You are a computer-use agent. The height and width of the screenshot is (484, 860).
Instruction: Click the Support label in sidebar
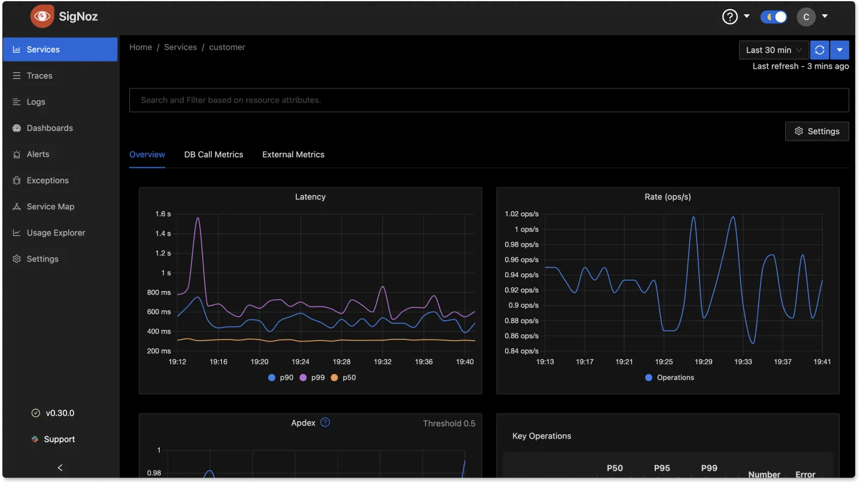click(59, 439)
